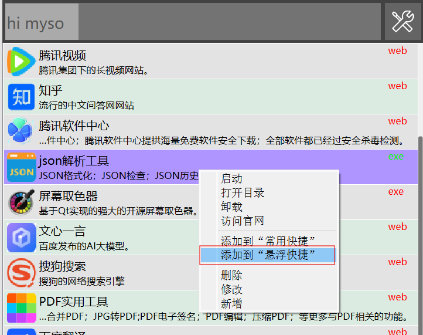Choose 删除 from the context menu
Viewport: 423px width, 335px height.
(231, 276)
